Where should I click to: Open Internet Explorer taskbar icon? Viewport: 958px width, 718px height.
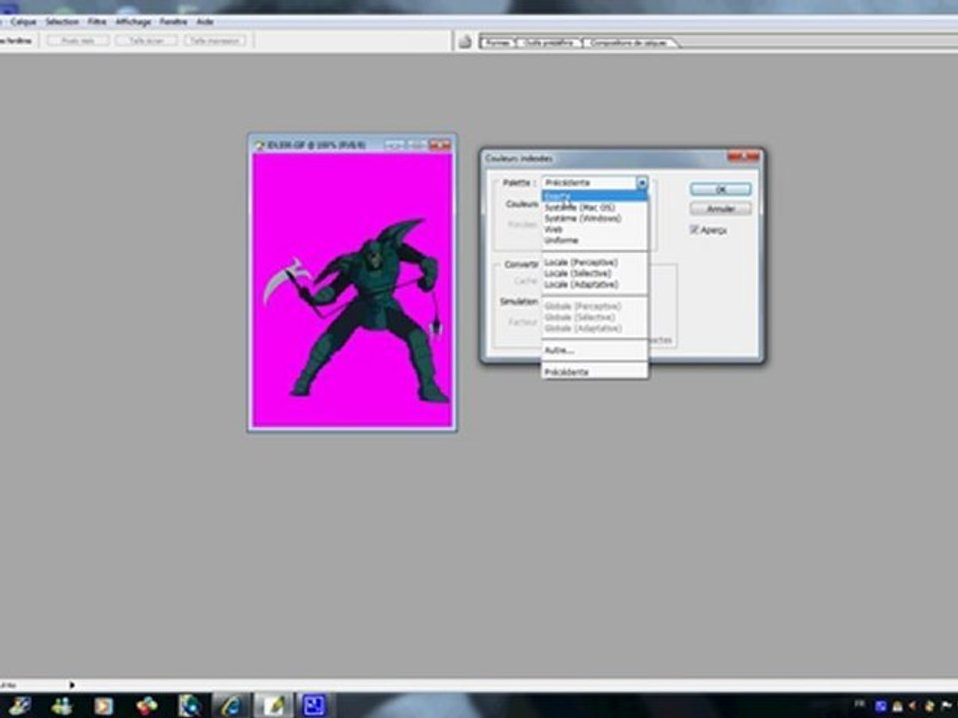(232, 706)
